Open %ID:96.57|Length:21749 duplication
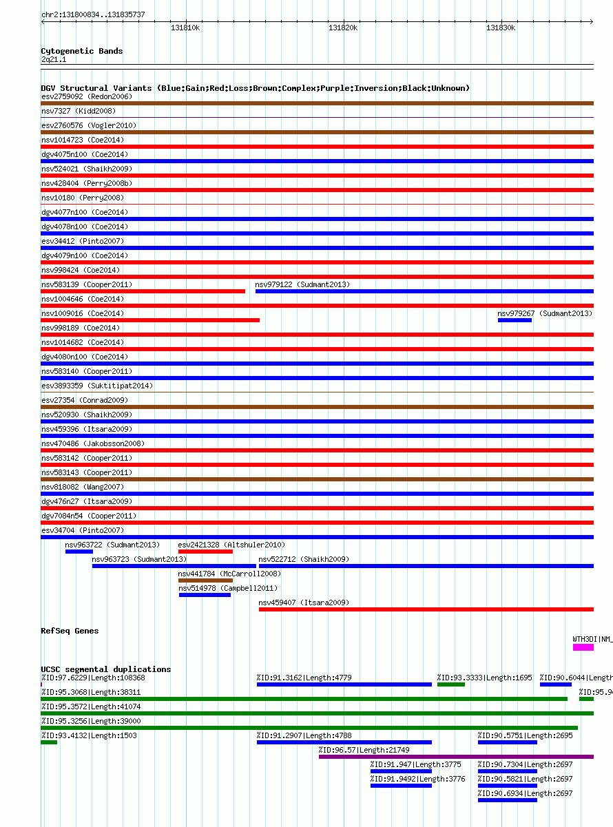Screen dimensions: 613x827 click(x=456, y=757)
